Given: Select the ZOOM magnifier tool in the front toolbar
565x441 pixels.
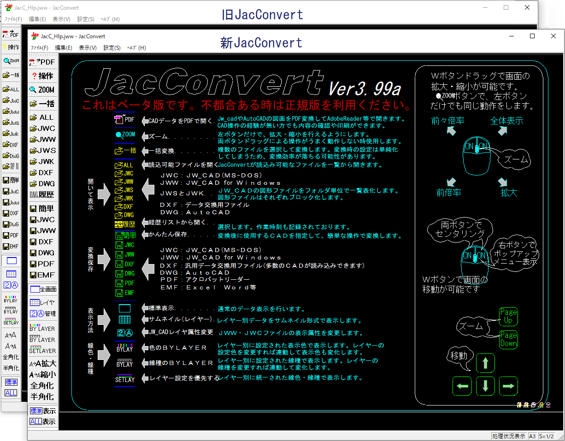Looking at the screenshot, I should click(x=42, y=90).
